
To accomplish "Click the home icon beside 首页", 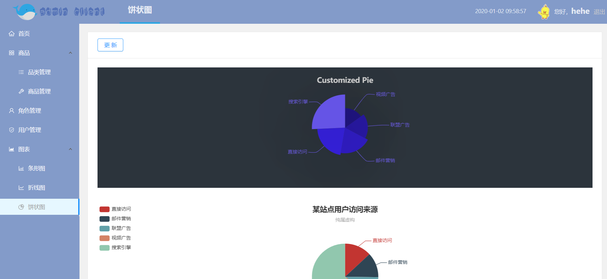I will (x=12, y=34).
